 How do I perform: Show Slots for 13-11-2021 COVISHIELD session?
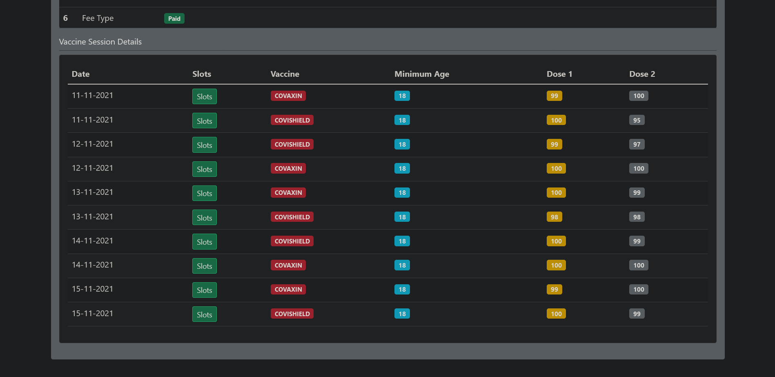[x=205, y=218]
